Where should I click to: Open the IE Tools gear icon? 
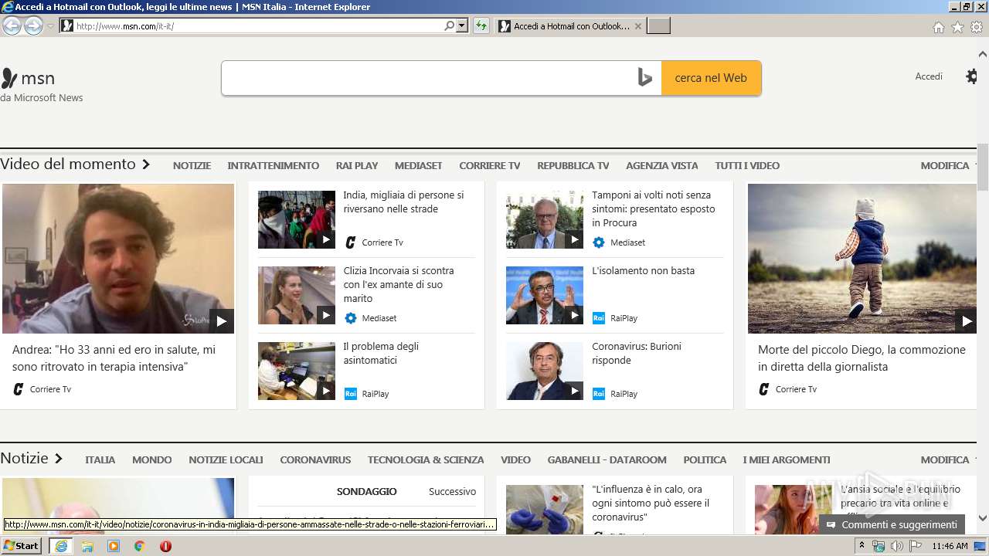[977, 27]
